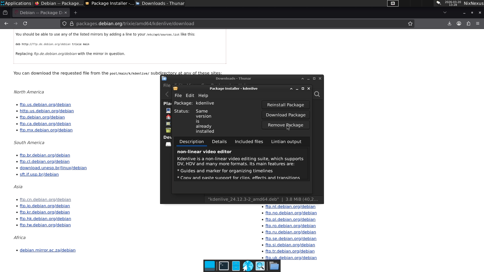
Task: Launch the file manager from bottom dock
Action: 236,266
